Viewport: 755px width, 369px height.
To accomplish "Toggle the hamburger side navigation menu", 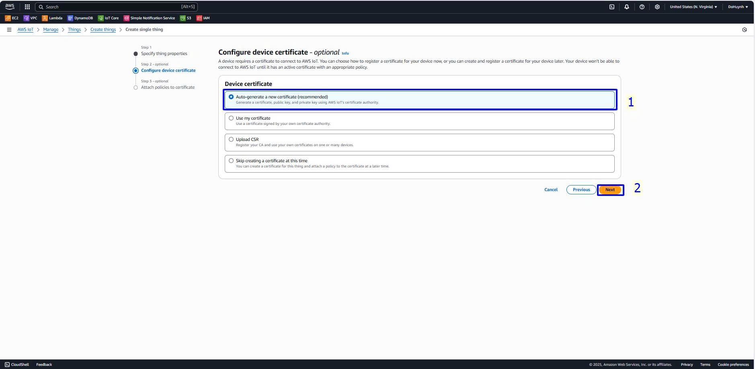I will click(x=9, y=30).
